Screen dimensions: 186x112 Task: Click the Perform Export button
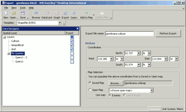168,33
